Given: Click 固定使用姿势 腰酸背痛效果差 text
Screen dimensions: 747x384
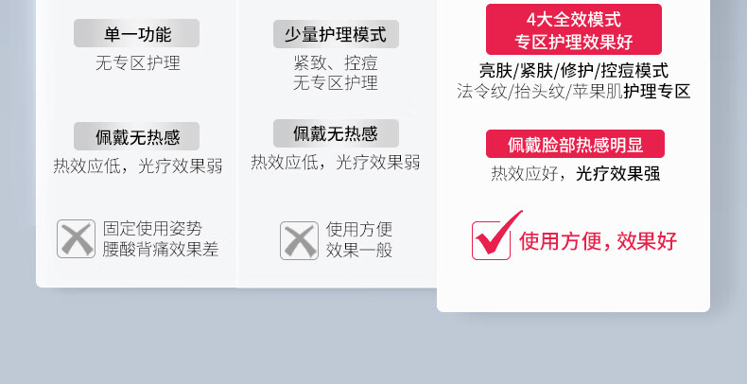Looking at the screenshot, I should coord(161,238).
